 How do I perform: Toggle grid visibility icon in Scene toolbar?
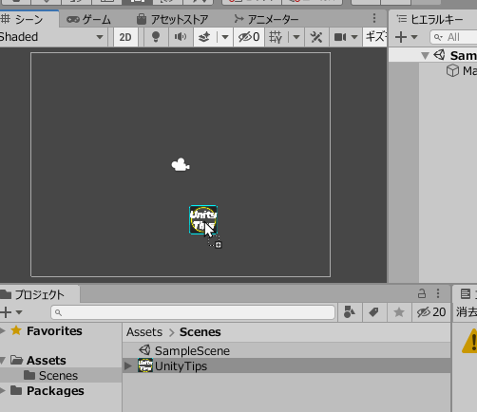pyautogui.click(x=276, y=37)
